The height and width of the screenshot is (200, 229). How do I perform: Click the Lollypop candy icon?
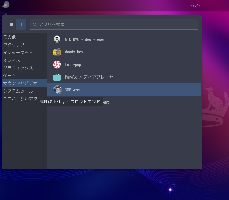point(57,65)
